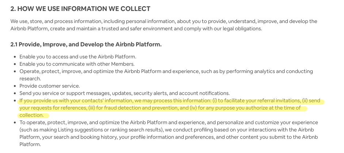Click the final word "Platform." on the last line
The height and width of the screenshot is (153, 344).
click(x=30, y=144)
